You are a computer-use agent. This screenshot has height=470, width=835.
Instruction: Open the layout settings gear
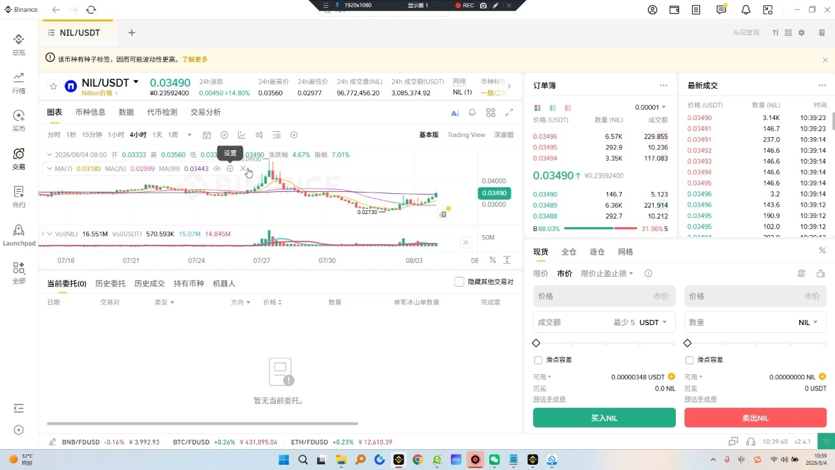tap(802, 33)
